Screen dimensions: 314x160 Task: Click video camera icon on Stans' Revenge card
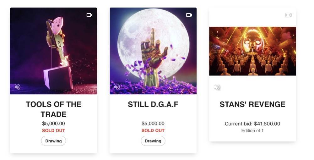[288, 15]
